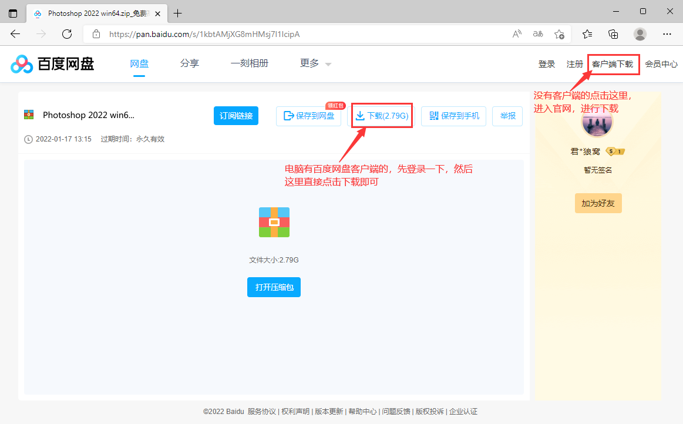Click the 注册 link

click(575, 64)
